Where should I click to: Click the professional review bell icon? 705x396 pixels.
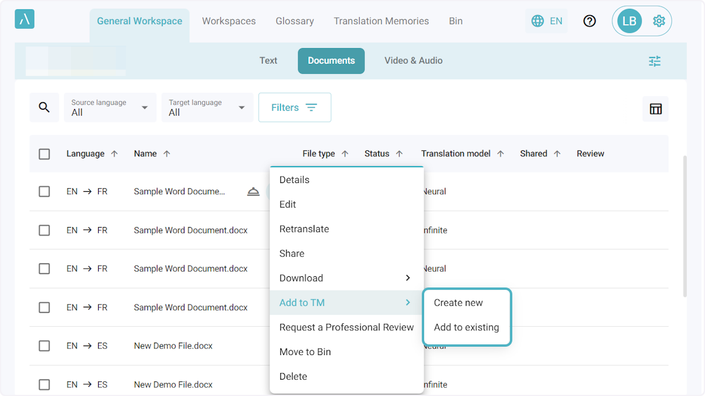click(x=253, y=192)
